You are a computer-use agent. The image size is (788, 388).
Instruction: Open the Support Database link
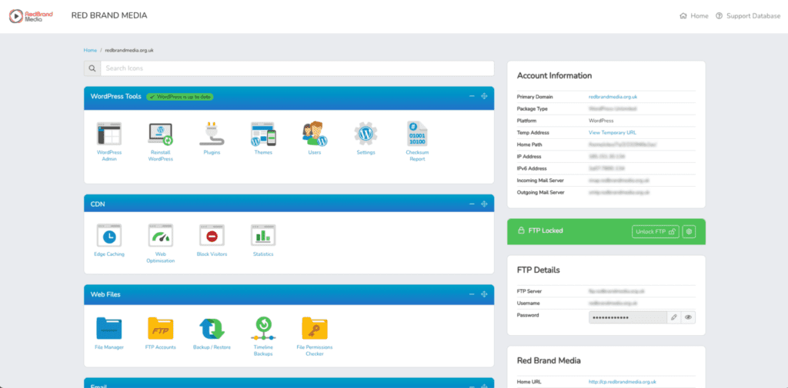(x=748, y=16)
